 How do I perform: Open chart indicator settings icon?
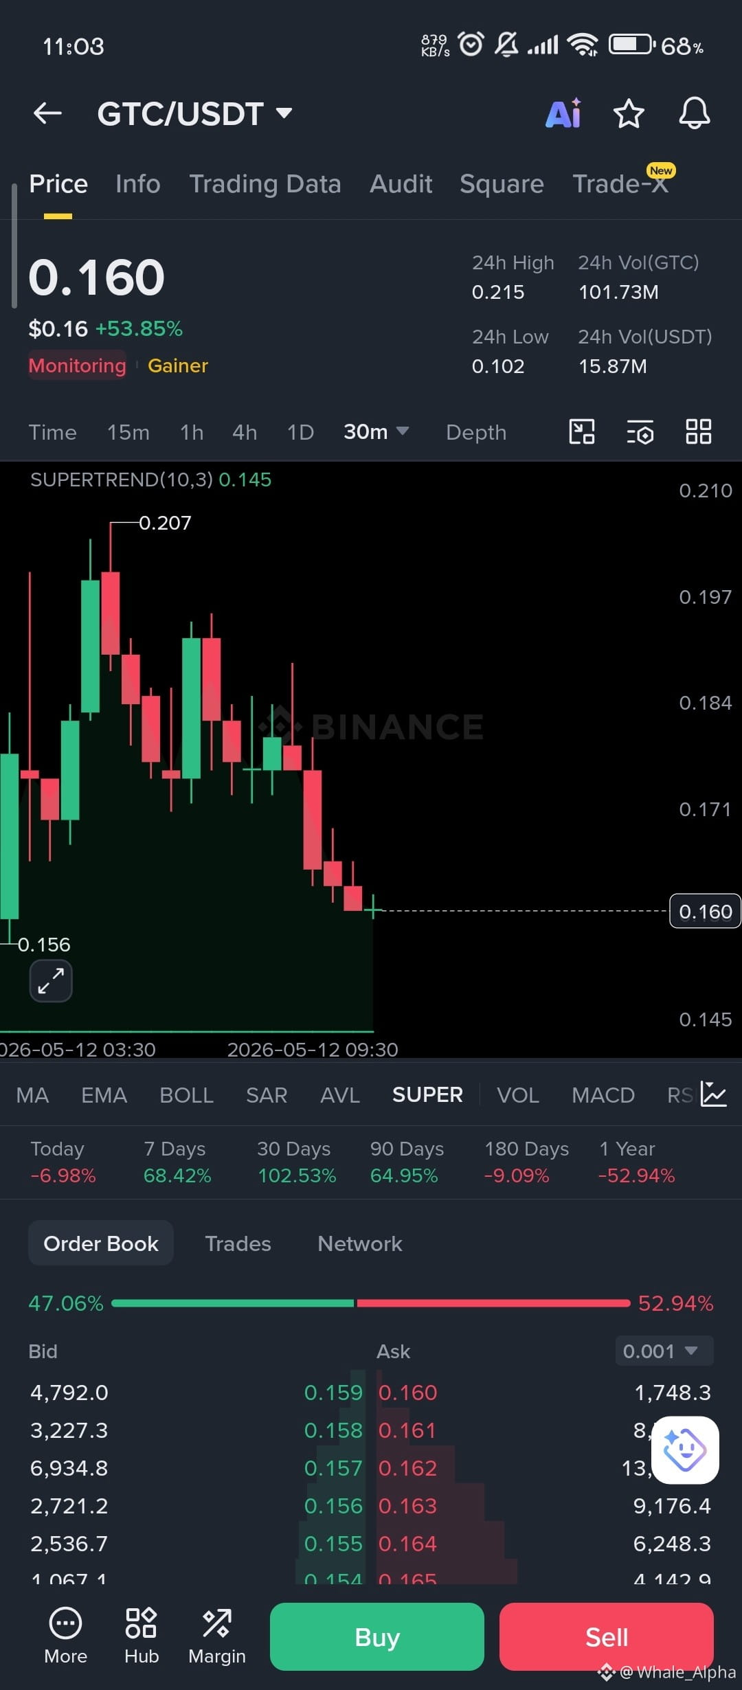click(x=640, y=433)
